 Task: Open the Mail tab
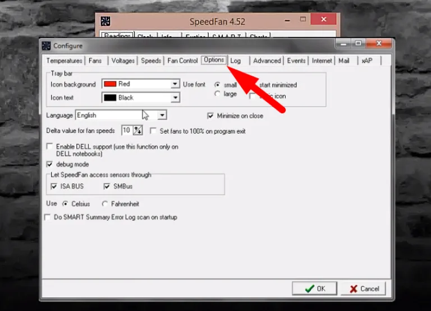344,61
